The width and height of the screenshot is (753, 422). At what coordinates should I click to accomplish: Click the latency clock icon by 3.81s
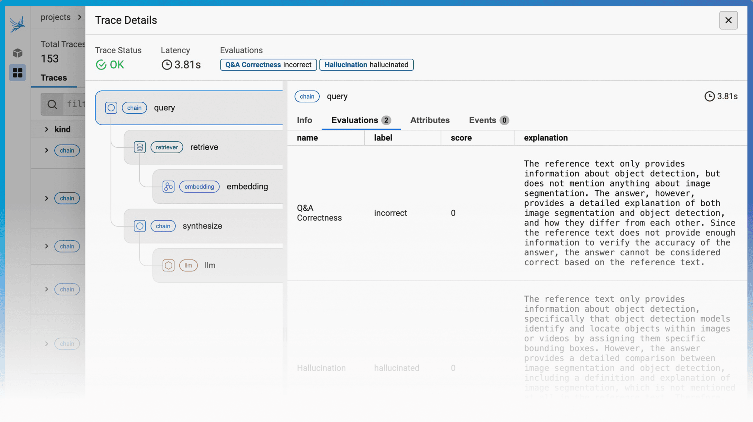167,65
